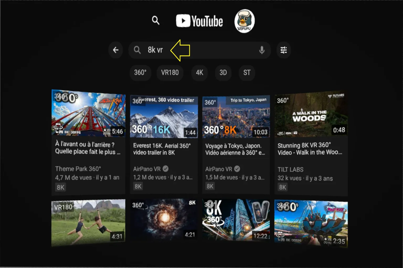The width and height of the screenshot is (403, 268).
Task: Click title 'À l'avant ou à l'arrière ?'
Action: click(x=84, y=144)
